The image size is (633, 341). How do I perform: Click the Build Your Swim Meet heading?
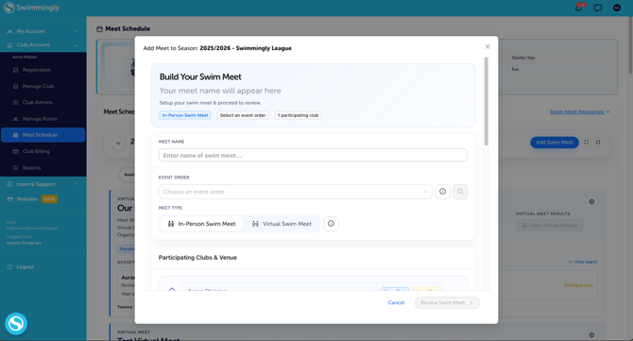[200, 77]
